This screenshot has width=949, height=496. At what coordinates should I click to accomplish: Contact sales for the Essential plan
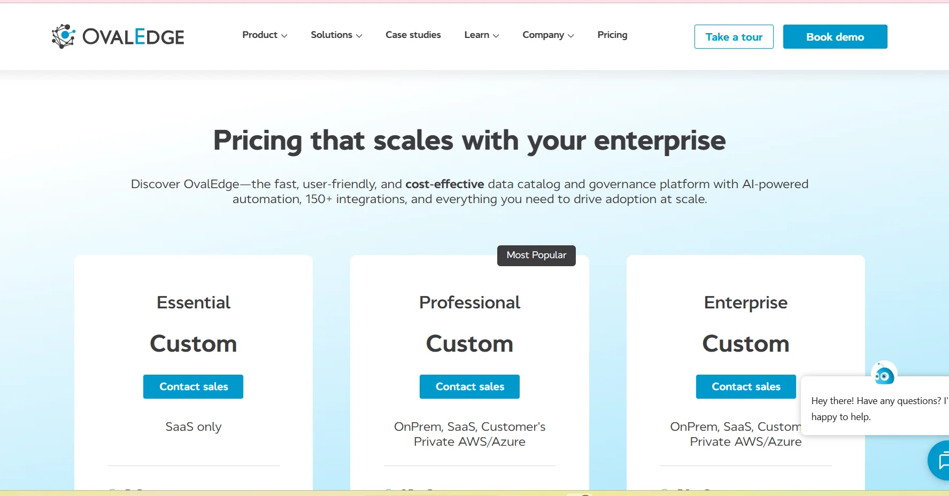pos(193,386)
